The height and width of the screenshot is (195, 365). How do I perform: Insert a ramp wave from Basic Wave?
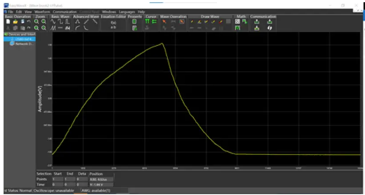(x=53, y=28)
